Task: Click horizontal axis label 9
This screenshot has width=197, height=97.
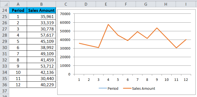Action: click(x=157, y=79)
